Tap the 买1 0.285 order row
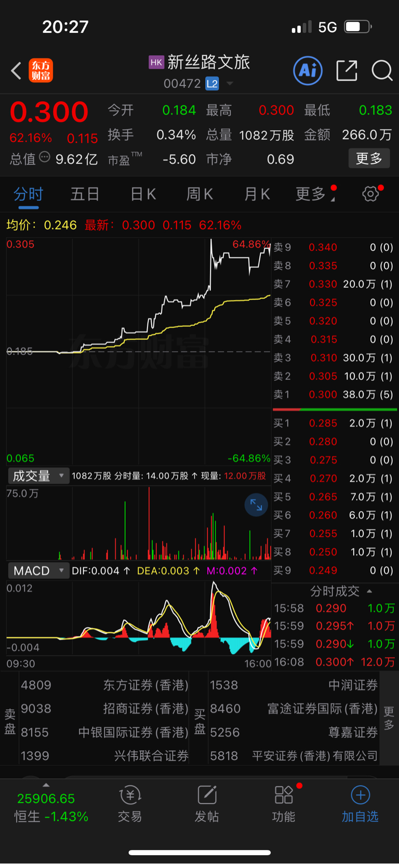399x864 pixels. point(334,423)
